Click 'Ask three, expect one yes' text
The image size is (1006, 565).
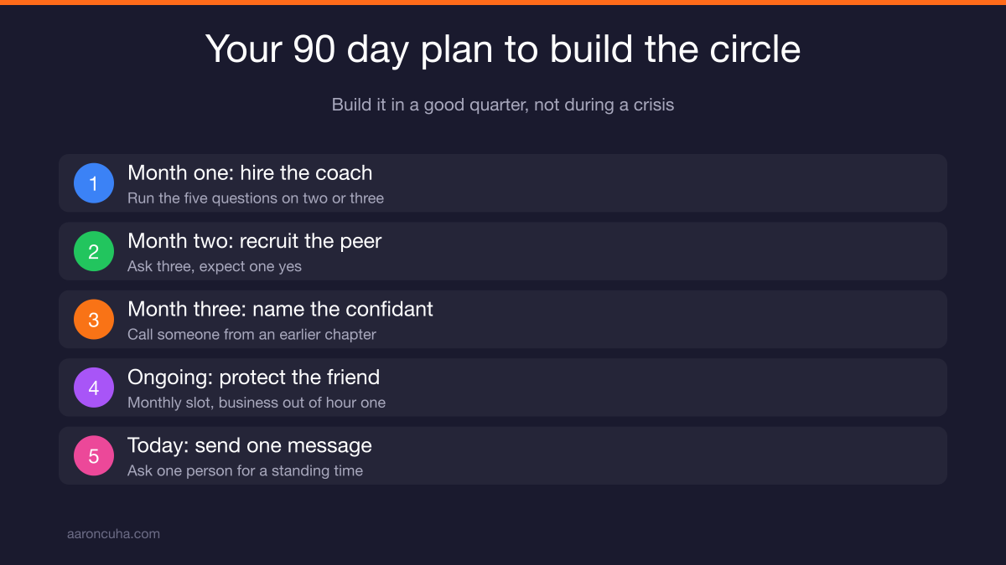[x=215, y=266]
